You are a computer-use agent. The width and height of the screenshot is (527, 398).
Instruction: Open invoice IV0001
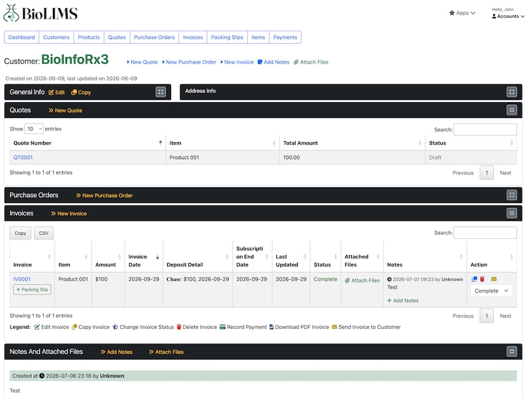click(x=22, y=279)
